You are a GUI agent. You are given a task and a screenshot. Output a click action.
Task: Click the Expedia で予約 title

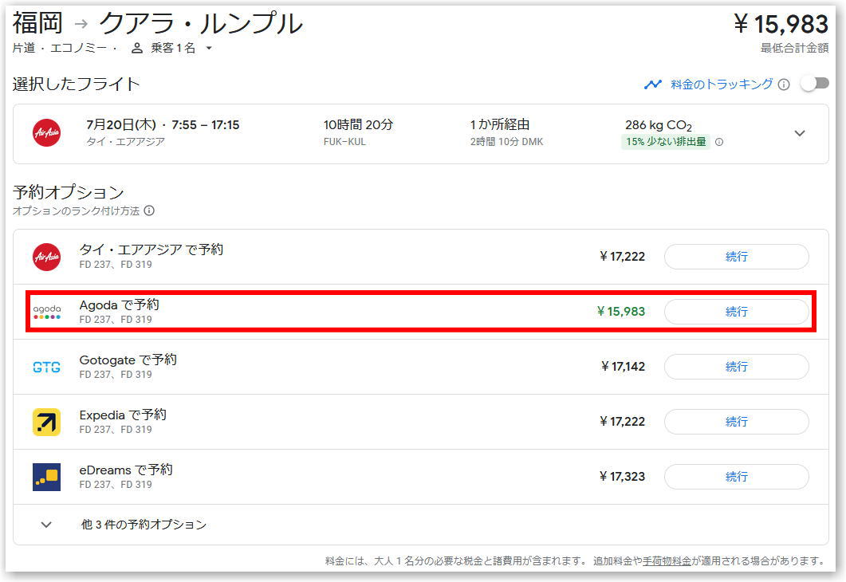(x=123, y=415)
